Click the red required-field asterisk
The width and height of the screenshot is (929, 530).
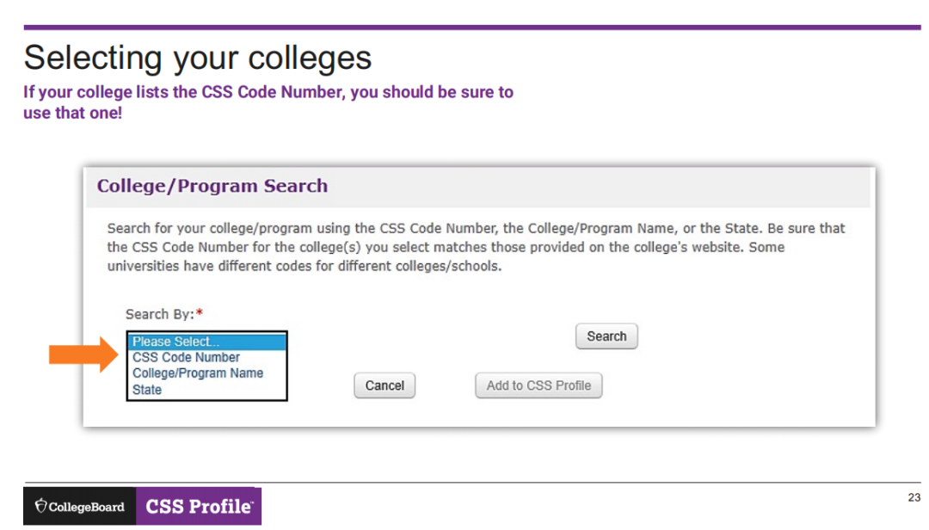pyautogui.click(x=200, y=314)
